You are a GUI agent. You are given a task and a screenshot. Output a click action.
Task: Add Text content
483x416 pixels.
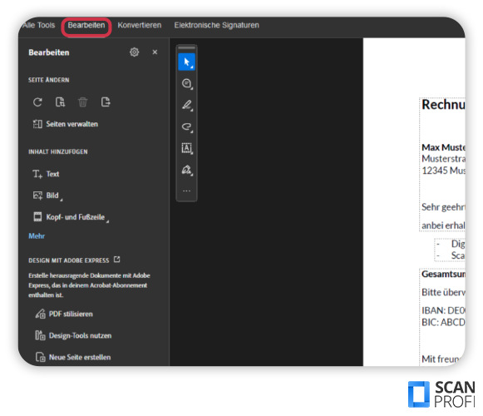[46, 174]
